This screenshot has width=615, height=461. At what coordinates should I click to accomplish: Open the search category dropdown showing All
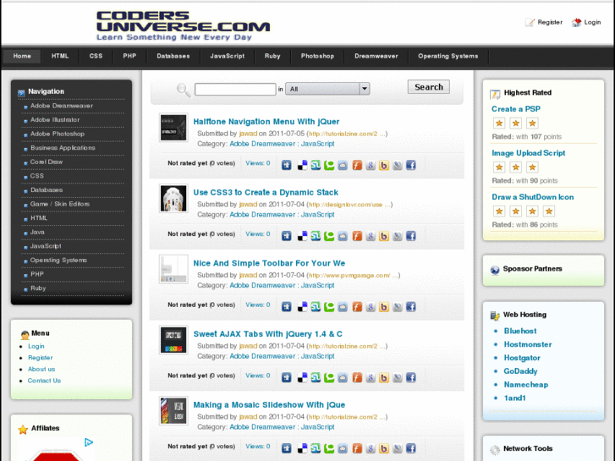coord(327,89)
